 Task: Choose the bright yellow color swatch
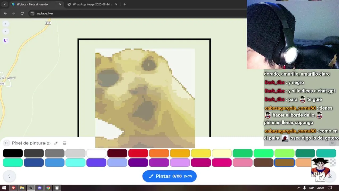click(201, 153)
